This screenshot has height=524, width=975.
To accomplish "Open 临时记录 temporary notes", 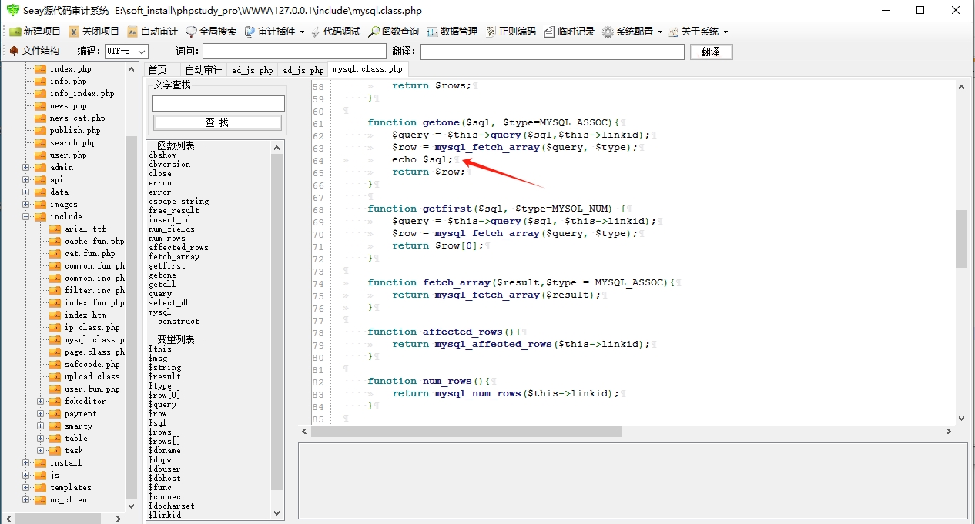I will pos(569,32).
